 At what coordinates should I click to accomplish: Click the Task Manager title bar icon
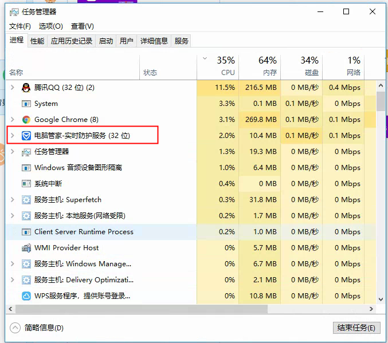point(14,12)
